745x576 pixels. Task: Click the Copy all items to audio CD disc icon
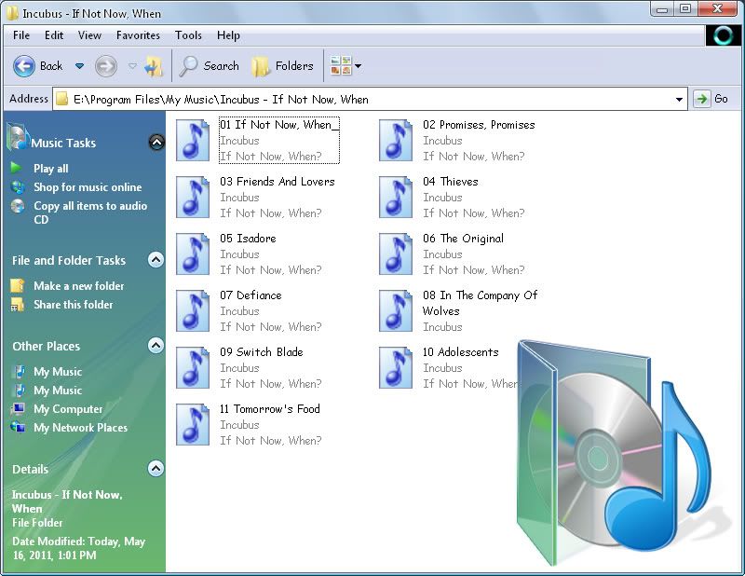[x=18, y=206]
